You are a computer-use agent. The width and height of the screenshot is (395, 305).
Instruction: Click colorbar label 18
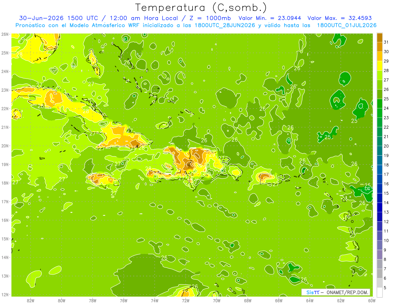386,165
